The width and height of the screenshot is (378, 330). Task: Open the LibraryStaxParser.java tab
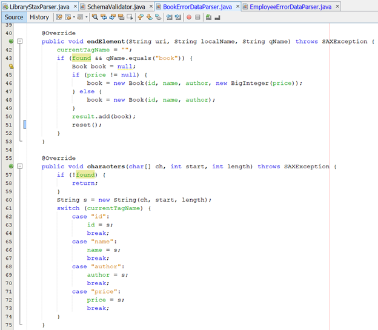point(39,7)
